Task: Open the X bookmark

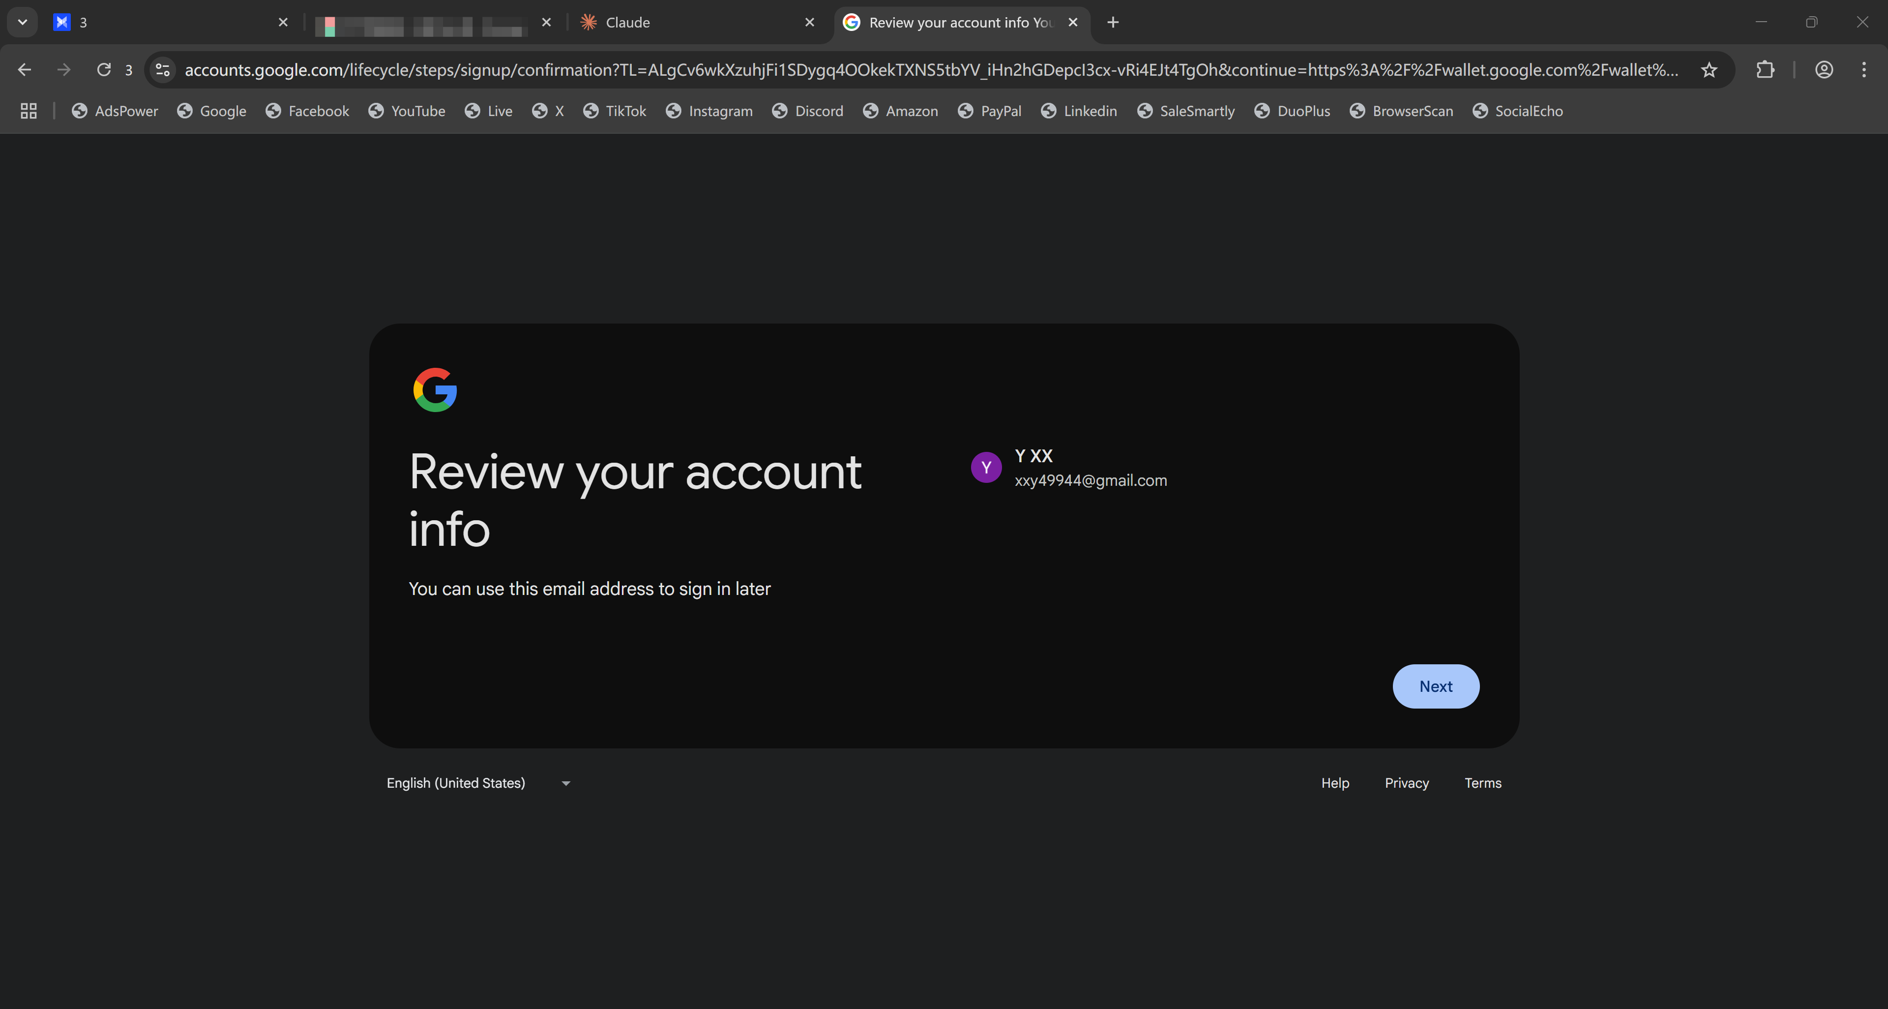Action: coord(548,111)
